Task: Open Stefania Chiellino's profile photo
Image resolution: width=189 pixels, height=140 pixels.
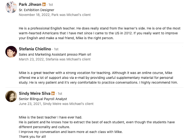Action: coord(11,52)
